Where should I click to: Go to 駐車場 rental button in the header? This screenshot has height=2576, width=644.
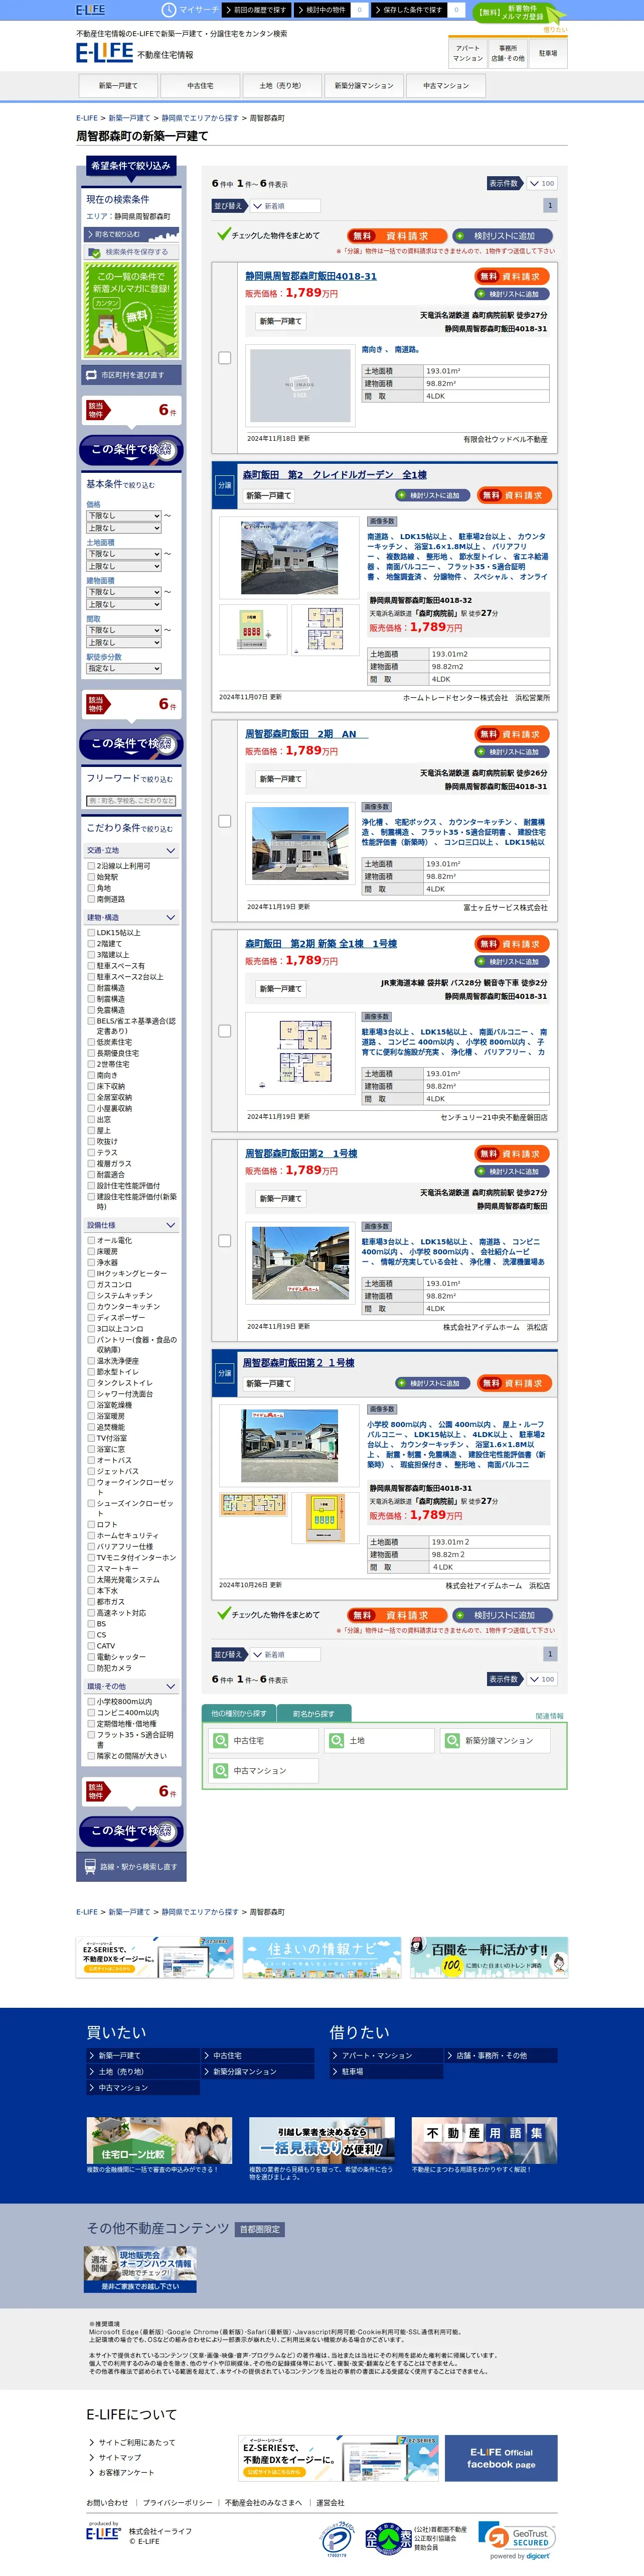coord(548,53)
